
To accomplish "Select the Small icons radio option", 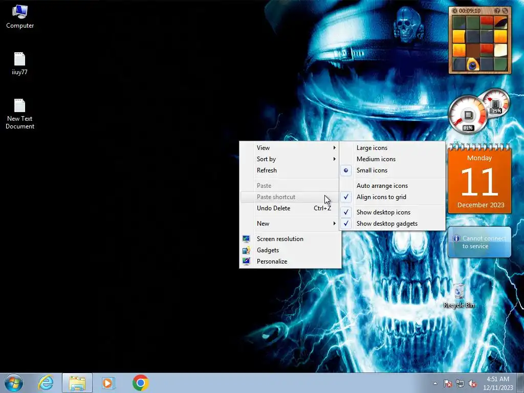I will 346,170.
